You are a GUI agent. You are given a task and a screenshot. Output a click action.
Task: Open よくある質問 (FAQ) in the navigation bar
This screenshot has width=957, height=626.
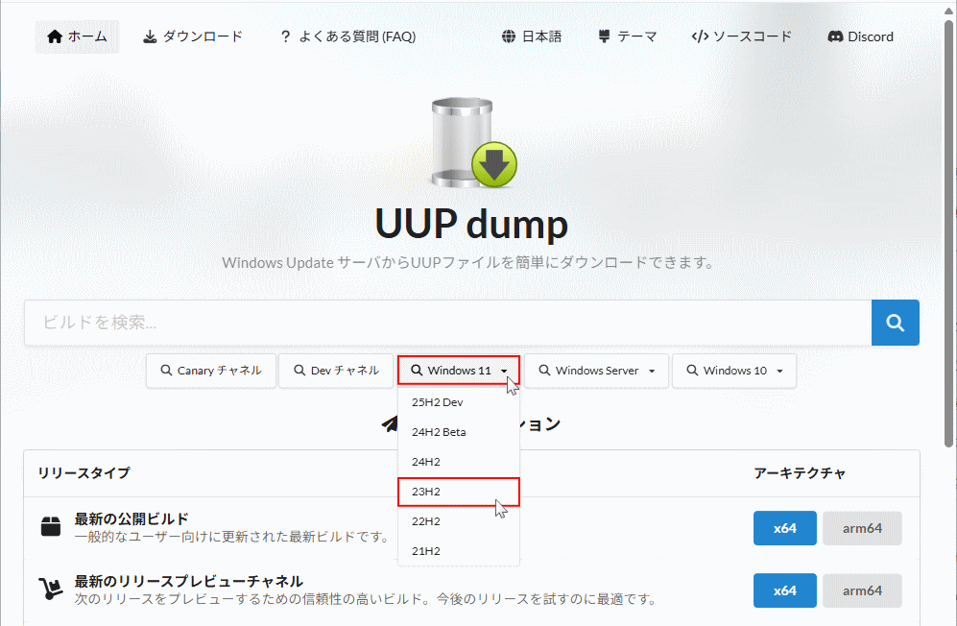click(347, 36)
